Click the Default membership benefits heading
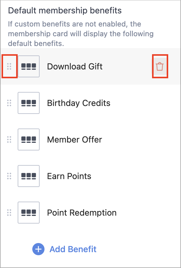Viewport: 181px width, 268px height. tap(65, 11)
